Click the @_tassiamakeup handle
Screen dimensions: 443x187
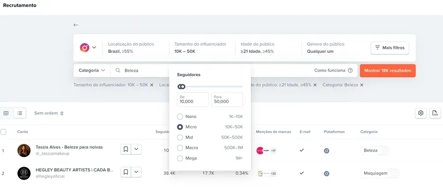pos(52,153)
